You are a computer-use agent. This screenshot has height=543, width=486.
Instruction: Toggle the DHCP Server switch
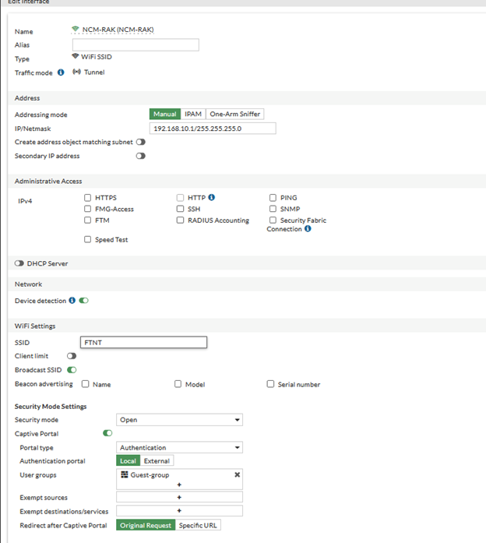click(19, 263)
